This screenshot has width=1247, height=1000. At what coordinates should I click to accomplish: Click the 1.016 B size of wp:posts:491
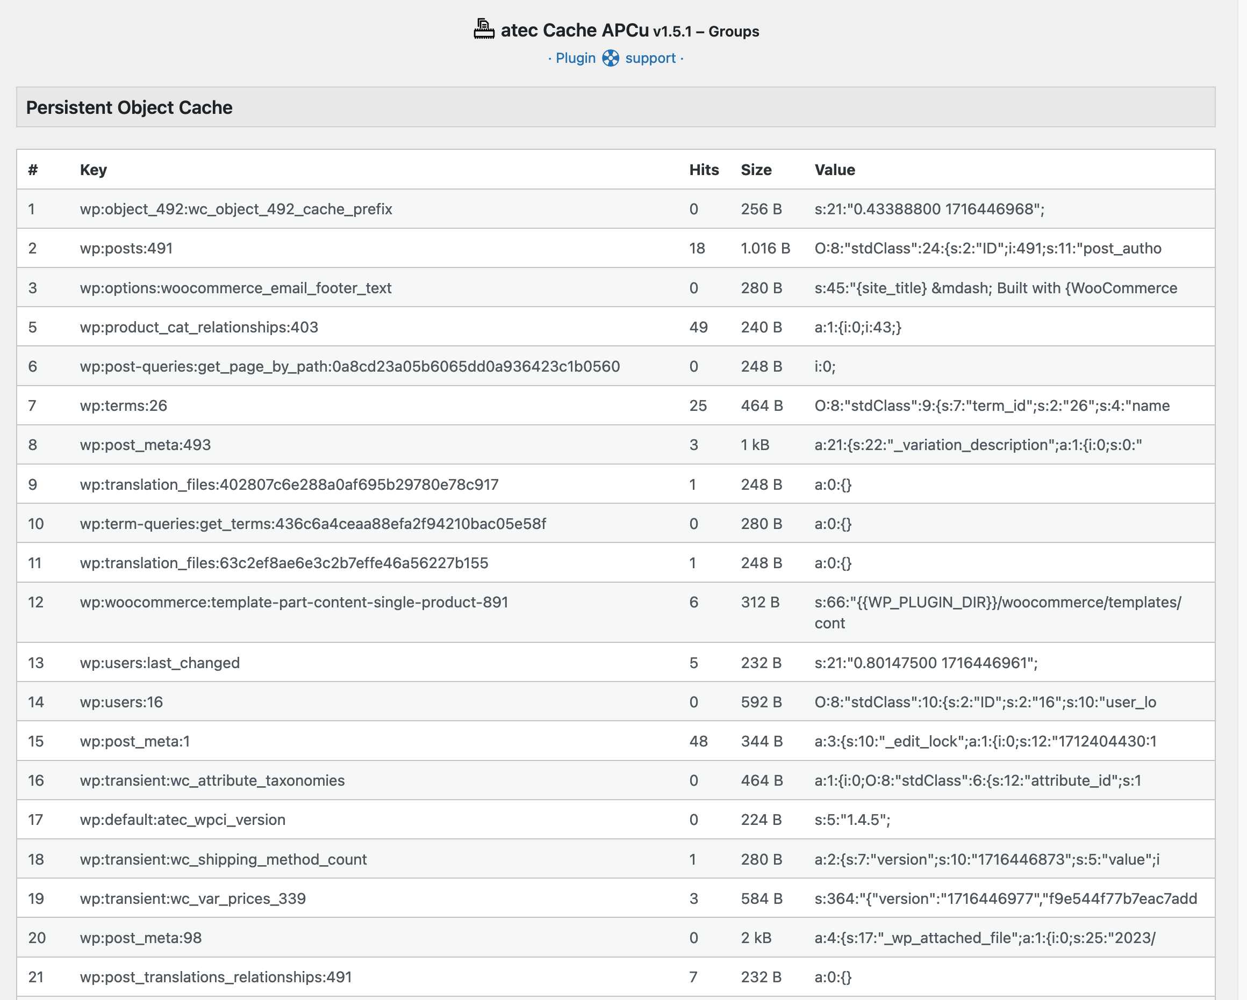[x=765, y=249]
